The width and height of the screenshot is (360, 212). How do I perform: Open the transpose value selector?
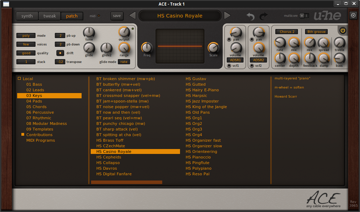pyautogui.click(x=60, y=62)
